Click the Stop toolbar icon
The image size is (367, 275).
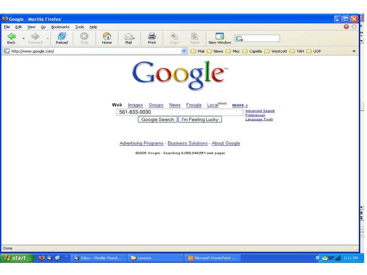tap(84, 36)
